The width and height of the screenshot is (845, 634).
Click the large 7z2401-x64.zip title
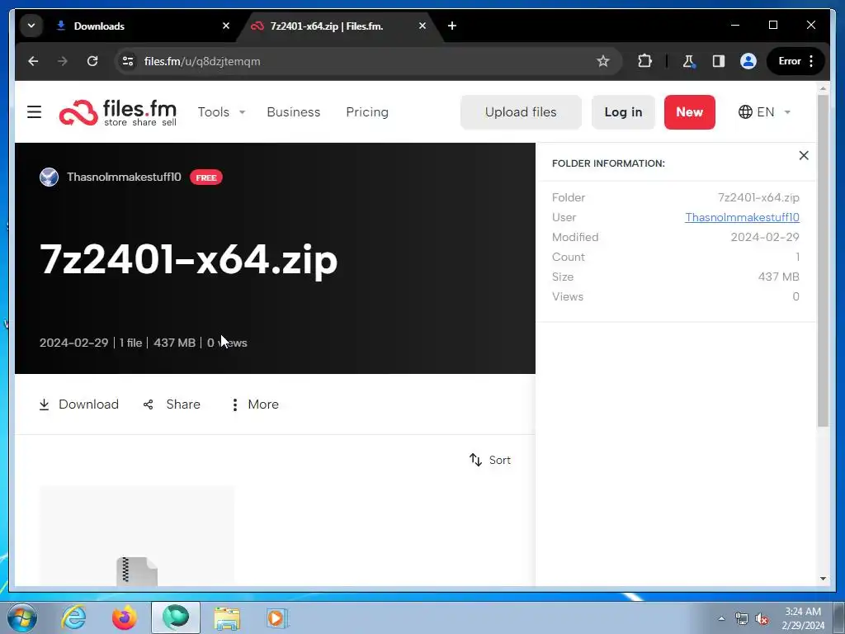coord(189,260)
